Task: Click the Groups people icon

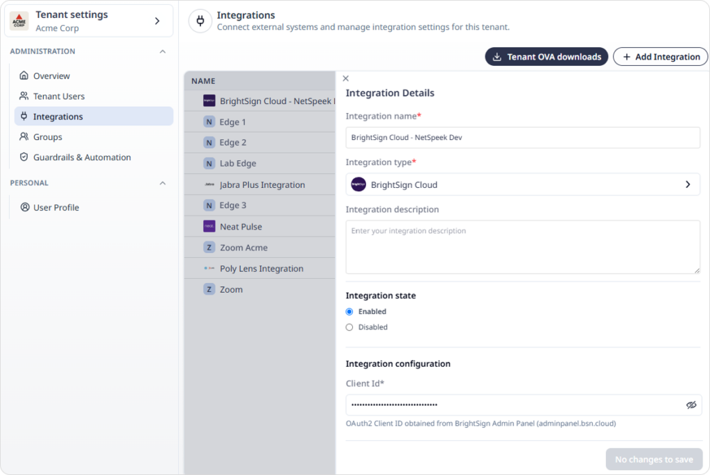Action: pyautogui.click(x=24, y=137)
